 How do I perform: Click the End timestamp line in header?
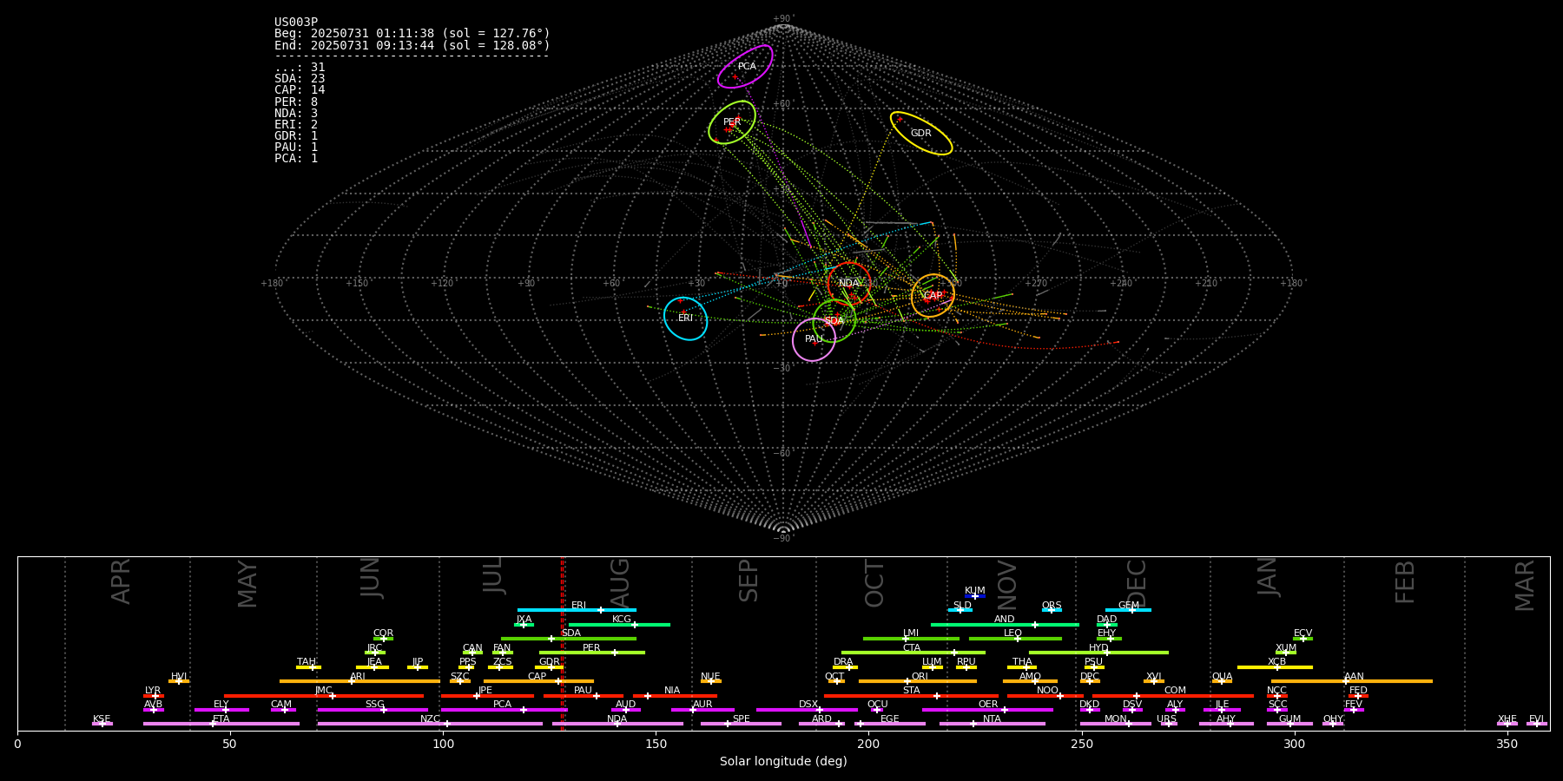point(412,45)
